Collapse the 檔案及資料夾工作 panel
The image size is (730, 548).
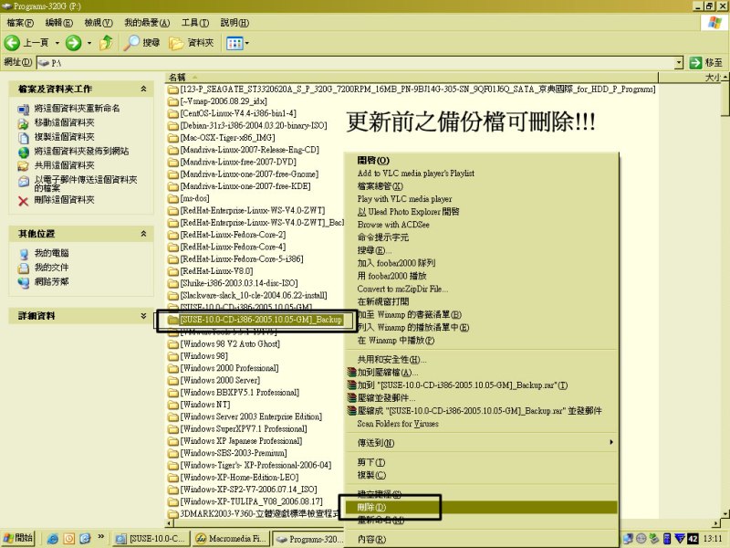[x=143, y=89]
